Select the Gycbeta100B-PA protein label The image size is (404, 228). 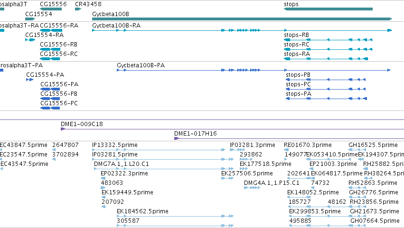[141, 65]
